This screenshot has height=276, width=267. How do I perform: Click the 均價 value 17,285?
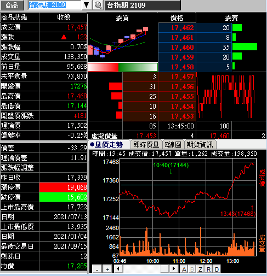[x=77, y=266]
